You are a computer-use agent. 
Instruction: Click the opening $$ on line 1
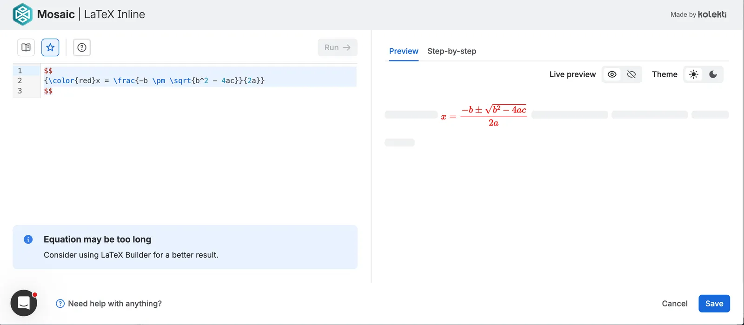48,71
